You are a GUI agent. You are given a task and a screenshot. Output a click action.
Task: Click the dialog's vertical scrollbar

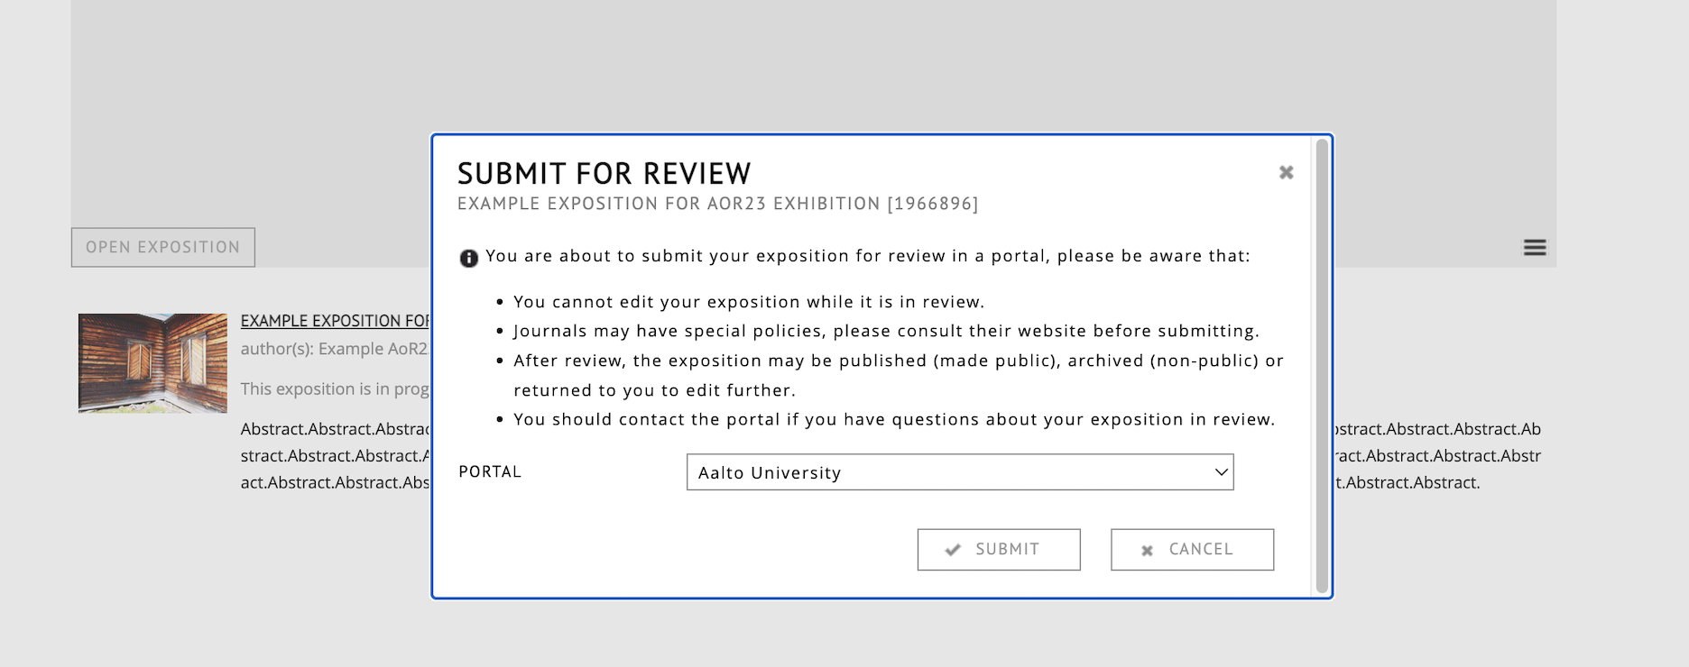(x=1322, y=365)
